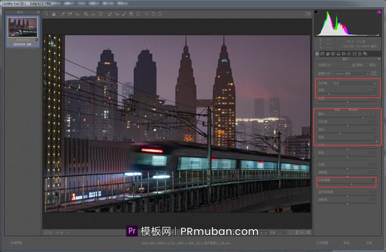Select the Zoom tool
The width and height of the screenshot is (386, 252).
[46, 14]
